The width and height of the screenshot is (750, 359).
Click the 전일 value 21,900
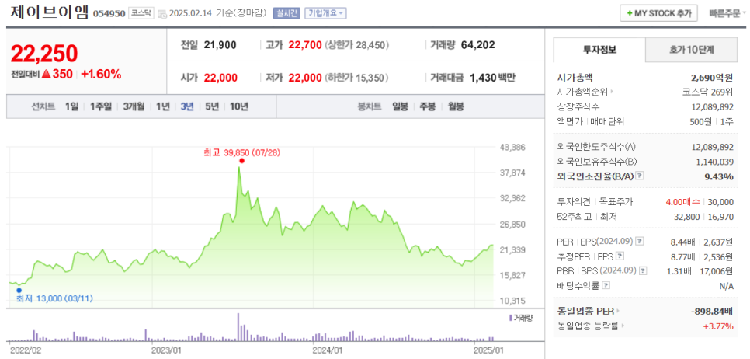220,45
